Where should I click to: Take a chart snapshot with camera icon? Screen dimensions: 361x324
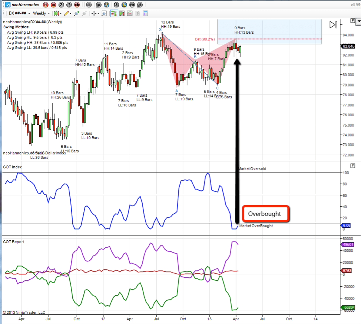pyautogui.click(x=76, y=5)
